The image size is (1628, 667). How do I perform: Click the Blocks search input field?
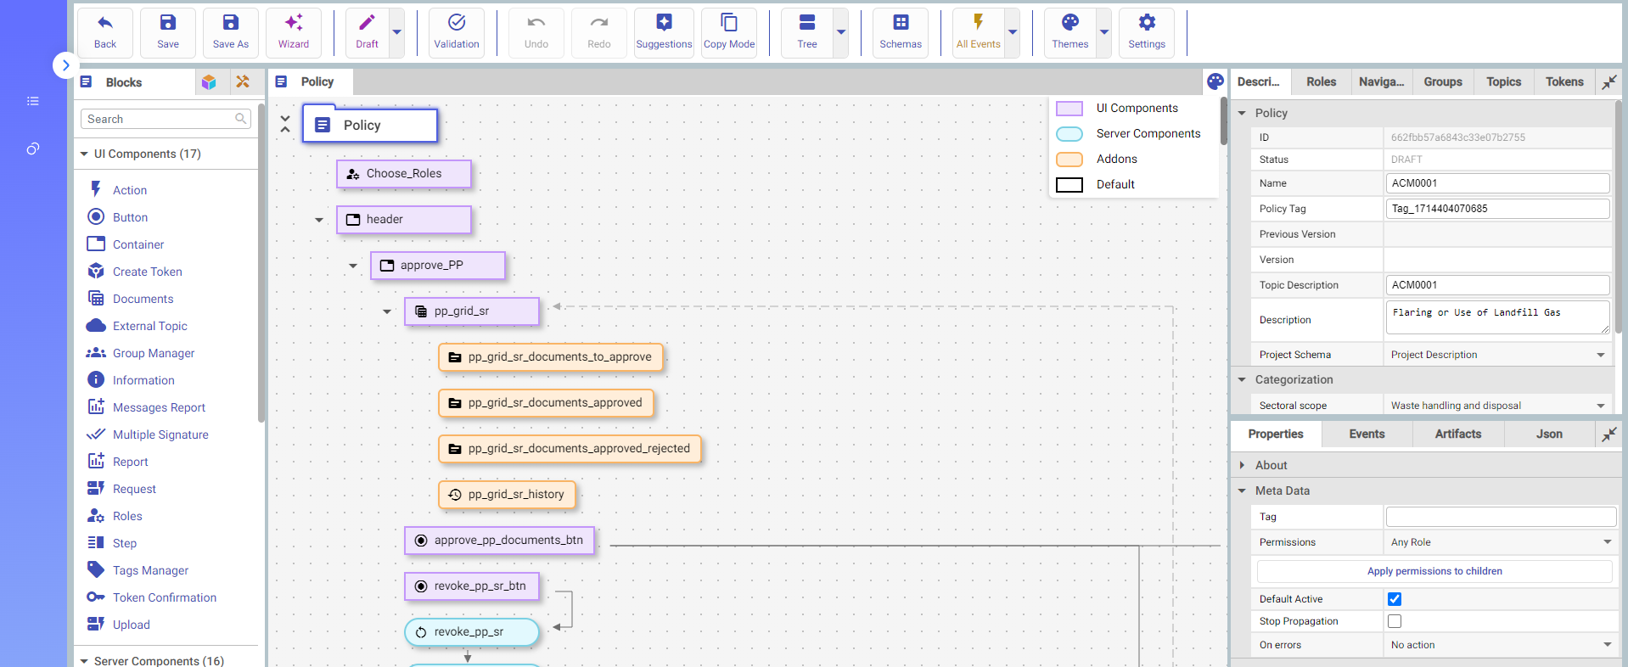[x=158, y=119]
